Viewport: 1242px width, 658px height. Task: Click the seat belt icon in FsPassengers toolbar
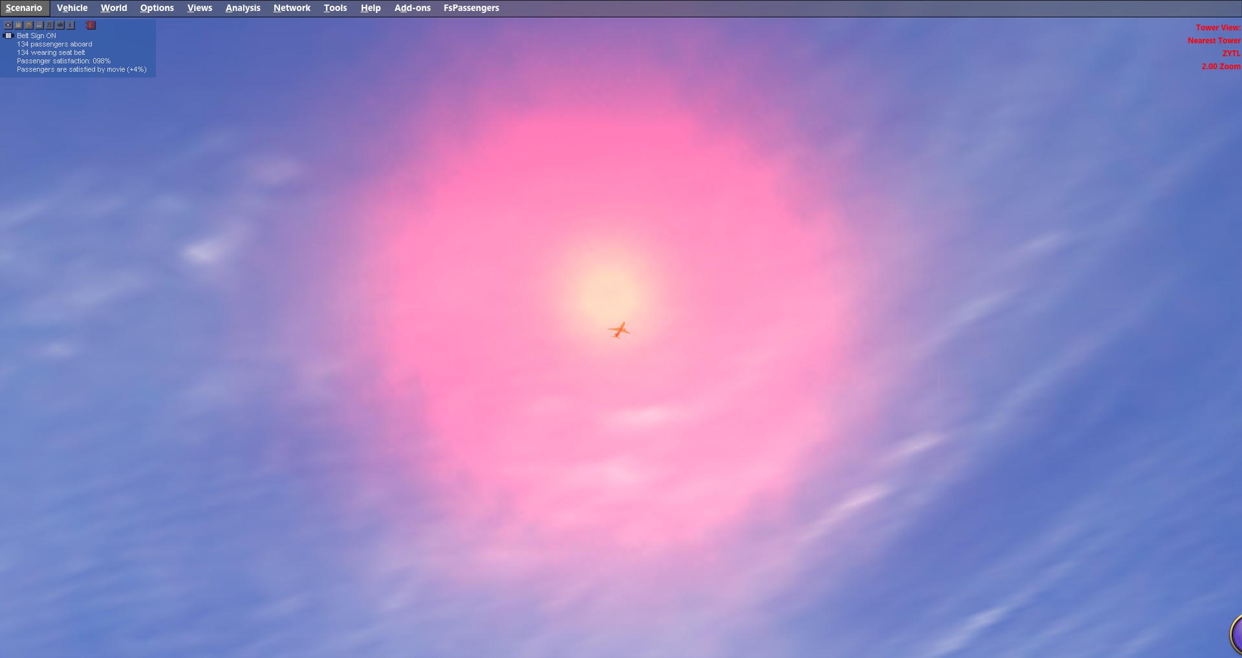click(x=8, y=25)
